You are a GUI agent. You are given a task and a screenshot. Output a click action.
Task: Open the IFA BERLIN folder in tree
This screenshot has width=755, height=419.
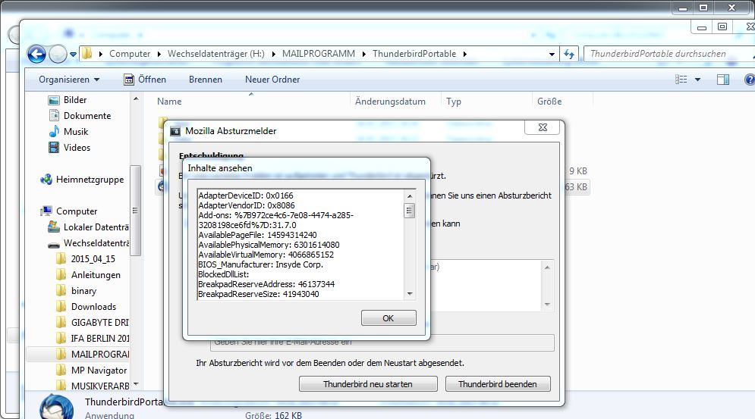coord(93,338)
